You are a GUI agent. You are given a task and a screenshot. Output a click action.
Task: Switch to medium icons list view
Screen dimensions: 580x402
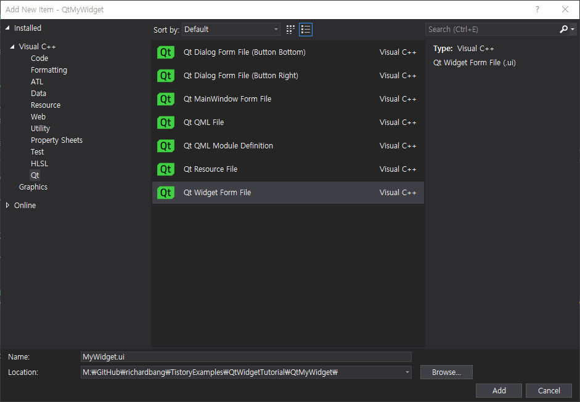coord(306,30)
